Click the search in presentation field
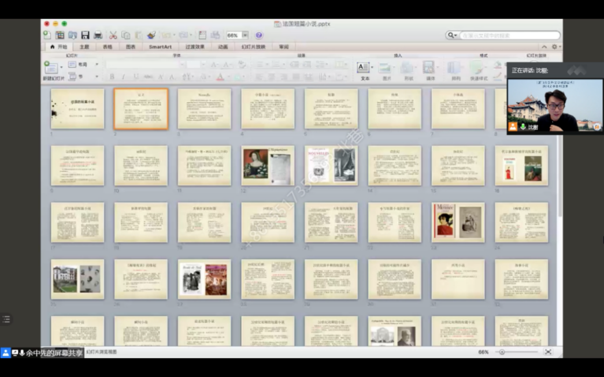The image size is (604, 377). pos(509,35)
